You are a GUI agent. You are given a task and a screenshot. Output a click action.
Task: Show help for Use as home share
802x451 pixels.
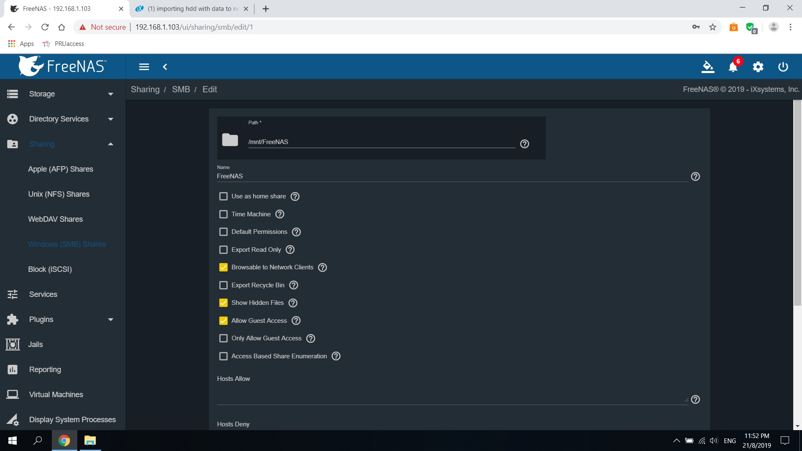[295, 196]
